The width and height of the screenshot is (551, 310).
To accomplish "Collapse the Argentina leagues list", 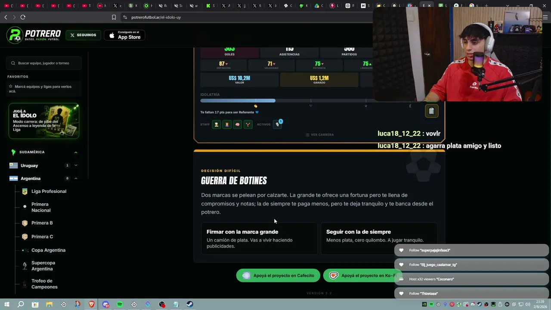I will coord(76,179).
